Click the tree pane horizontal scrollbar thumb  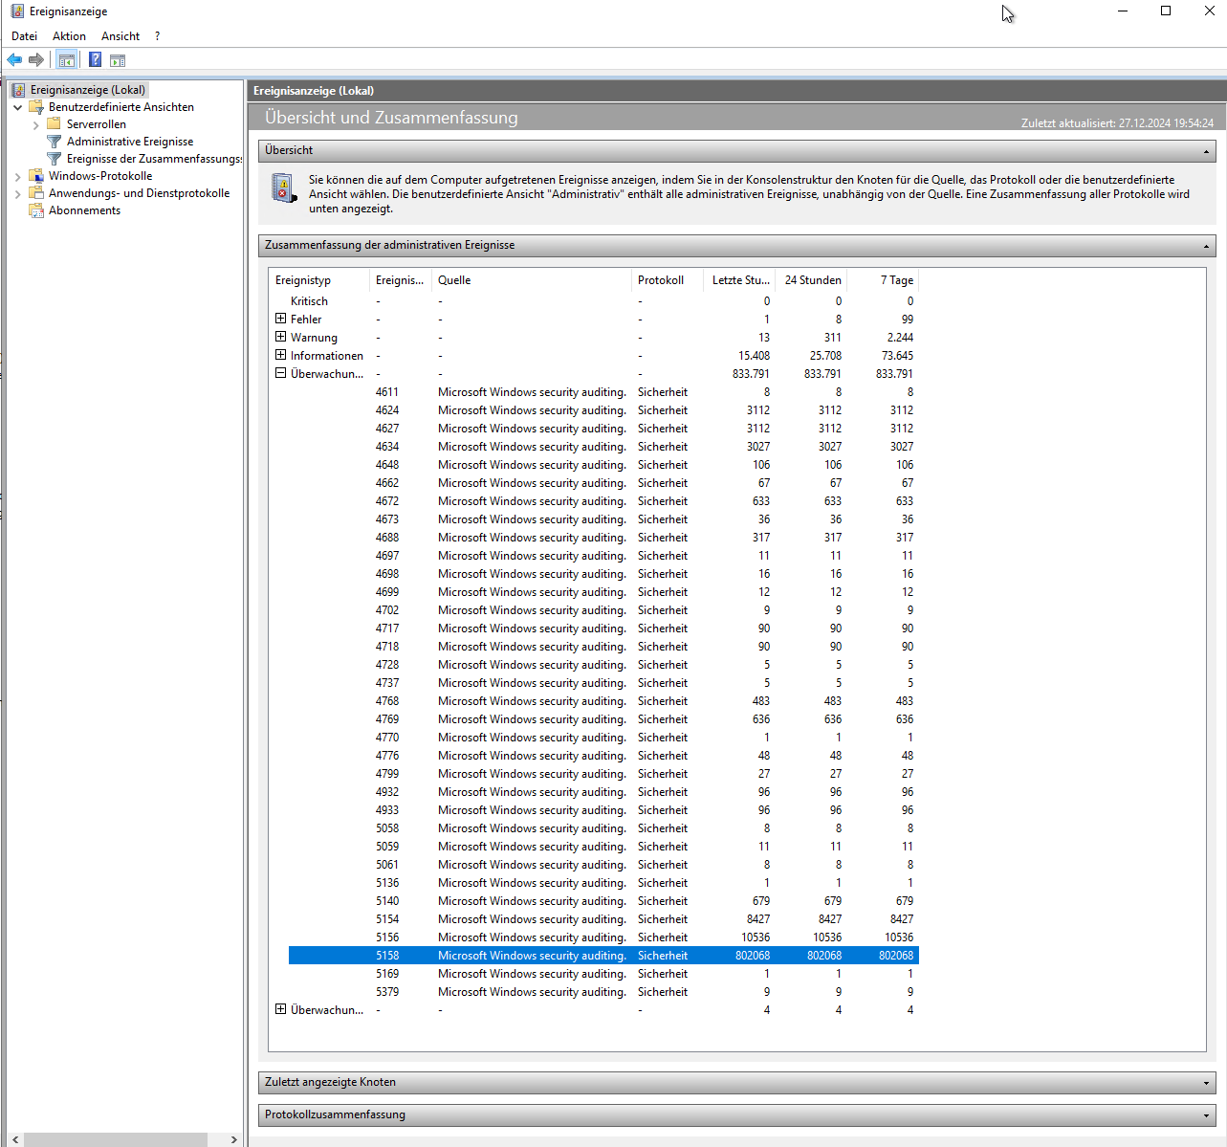tap(116, 1139)
